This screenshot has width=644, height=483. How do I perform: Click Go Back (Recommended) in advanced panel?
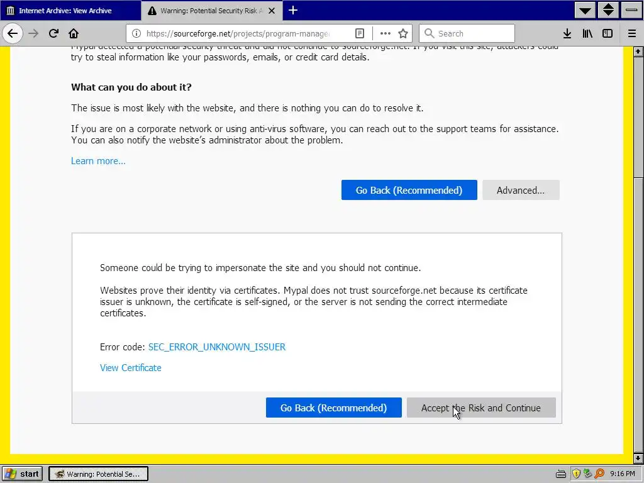coord(333,408)
